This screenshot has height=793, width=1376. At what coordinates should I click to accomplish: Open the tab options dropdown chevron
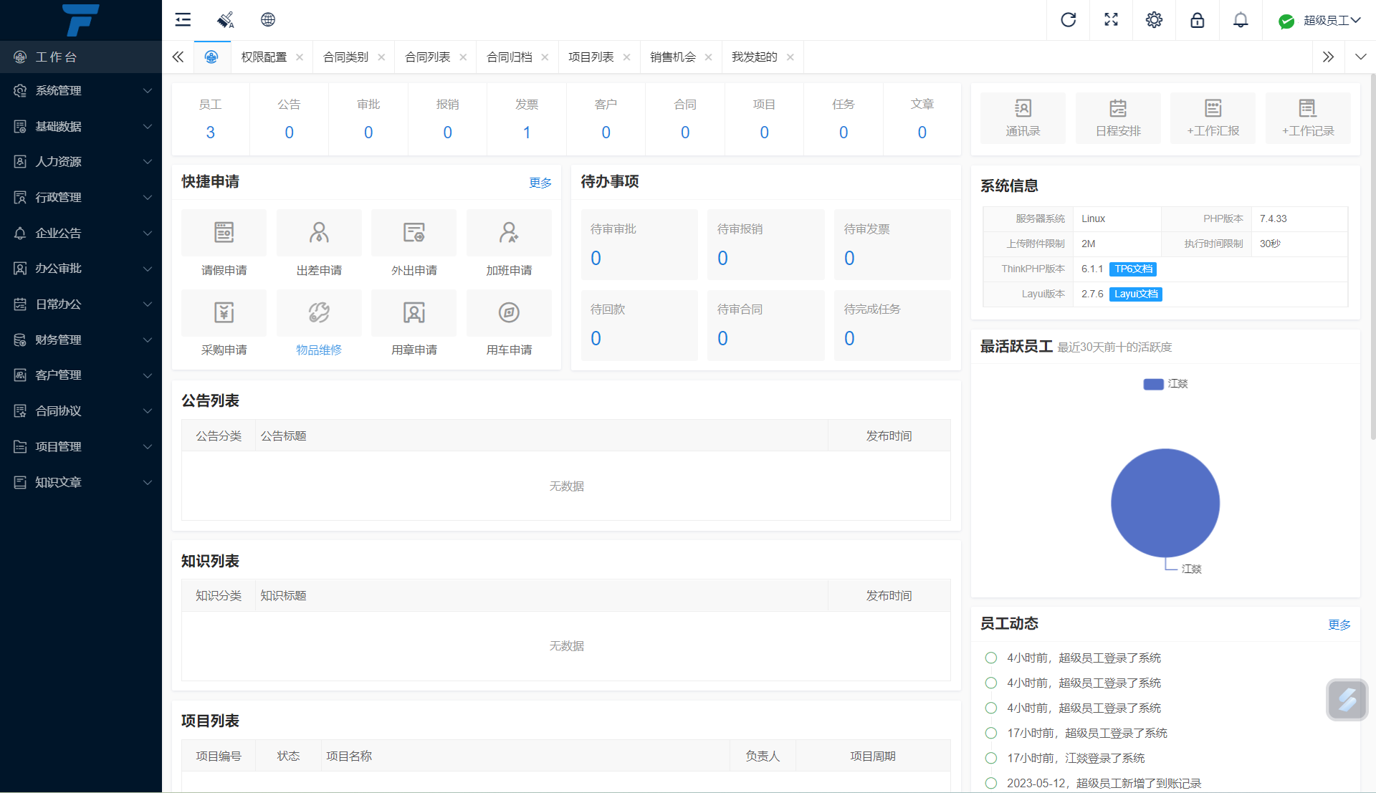click(1360, 57)
